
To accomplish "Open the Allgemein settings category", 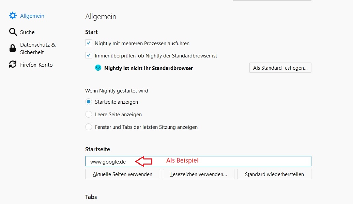I will click(32, 16).
